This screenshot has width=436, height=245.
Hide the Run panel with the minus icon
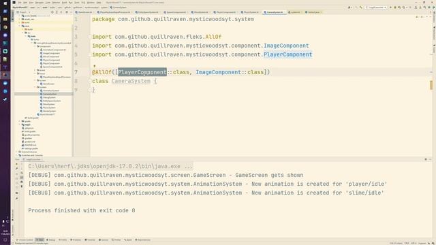pos(430,159)
